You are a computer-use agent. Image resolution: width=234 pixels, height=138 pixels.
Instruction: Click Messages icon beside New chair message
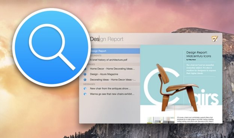pyautogui.click(x=85, y=88)
